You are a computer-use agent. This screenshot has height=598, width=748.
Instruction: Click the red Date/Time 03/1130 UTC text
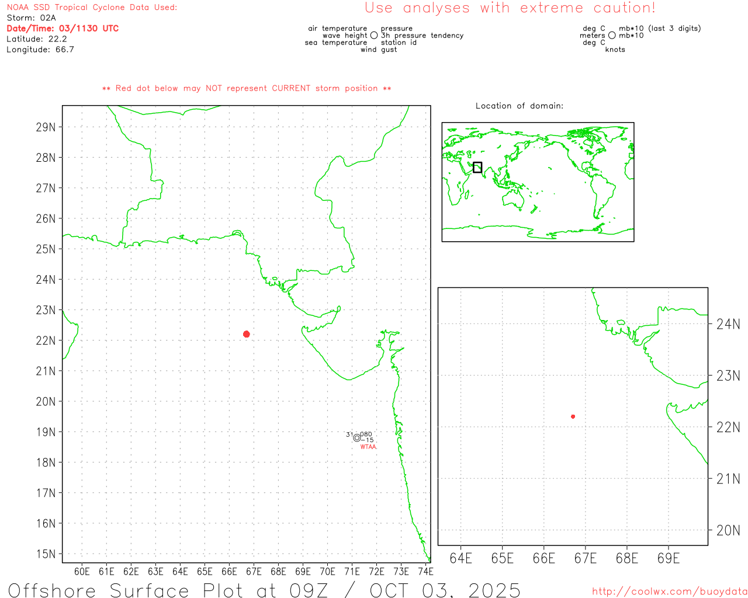coord(63,29)
